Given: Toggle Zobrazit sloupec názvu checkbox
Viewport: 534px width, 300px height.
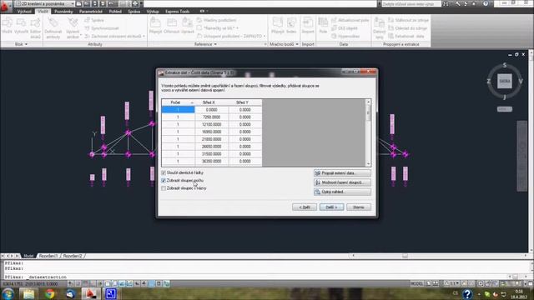Looking at the screenshot, I should point(164,188).
